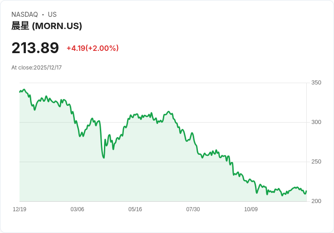Click the leftmost start of the price line
Viewport: 334px width, 233px height.
20,92
